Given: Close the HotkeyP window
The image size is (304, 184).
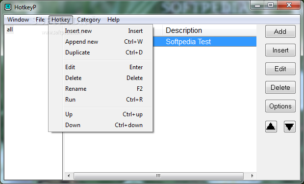Looking at the screenshot, I should [289, 5].
